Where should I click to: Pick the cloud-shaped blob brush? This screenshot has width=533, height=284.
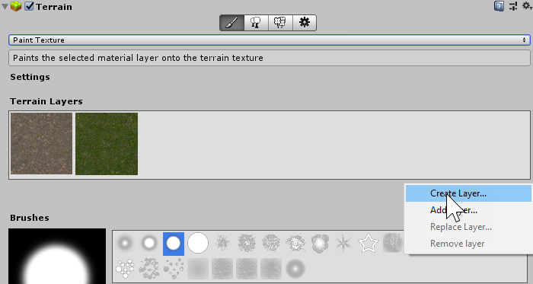click(320, 243)
